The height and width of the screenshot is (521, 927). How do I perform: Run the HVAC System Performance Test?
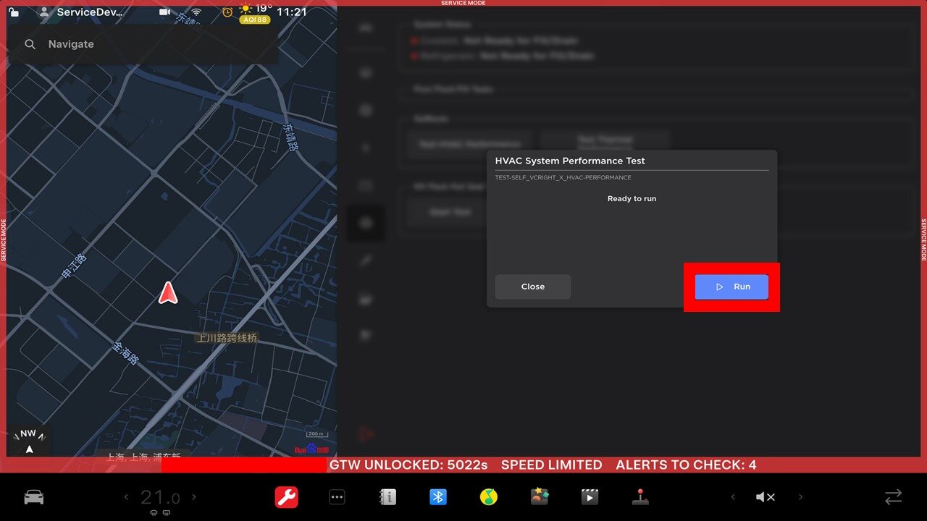pos(731,287)
